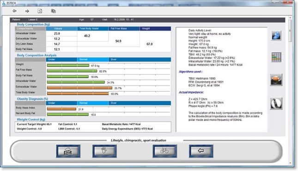This screenshot has height=171, width=298.
Task: Click Basal Metabolic Rate: 1477 Kcal text
Action: (121, 124)
